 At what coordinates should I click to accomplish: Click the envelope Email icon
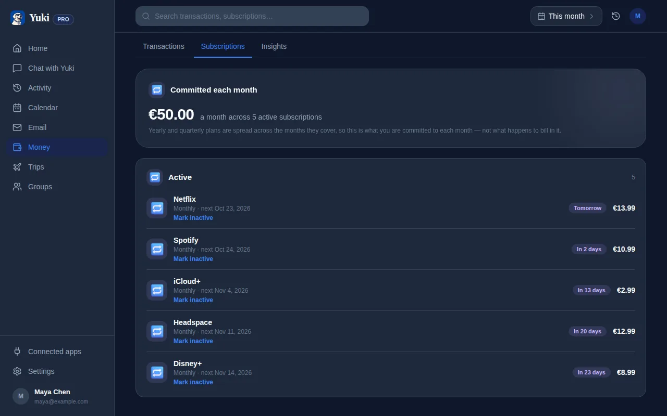tap(17, 127)
